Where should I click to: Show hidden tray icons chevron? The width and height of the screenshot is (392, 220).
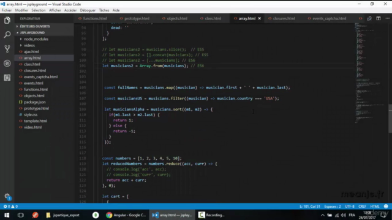click(x=323, y=215)
